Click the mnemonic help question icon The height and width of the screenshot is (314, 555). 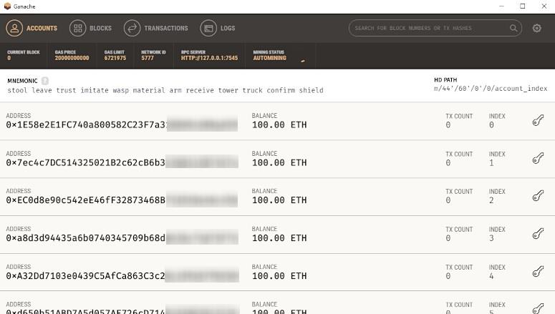(x=45, y=81)
